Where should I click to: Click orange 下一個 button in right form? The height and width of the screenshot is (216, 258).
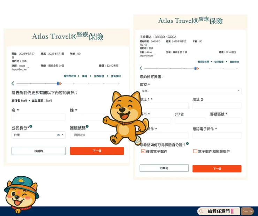217,169
